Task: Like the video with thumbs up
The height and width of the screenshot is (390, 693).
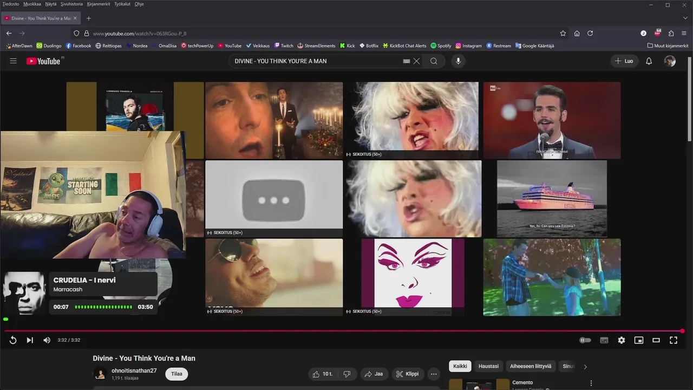Action: pyautogui.click(x=323, y=374)
